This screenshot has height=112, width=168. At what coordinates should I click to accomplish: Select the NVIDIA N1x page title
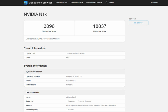[x=35, y=14]
